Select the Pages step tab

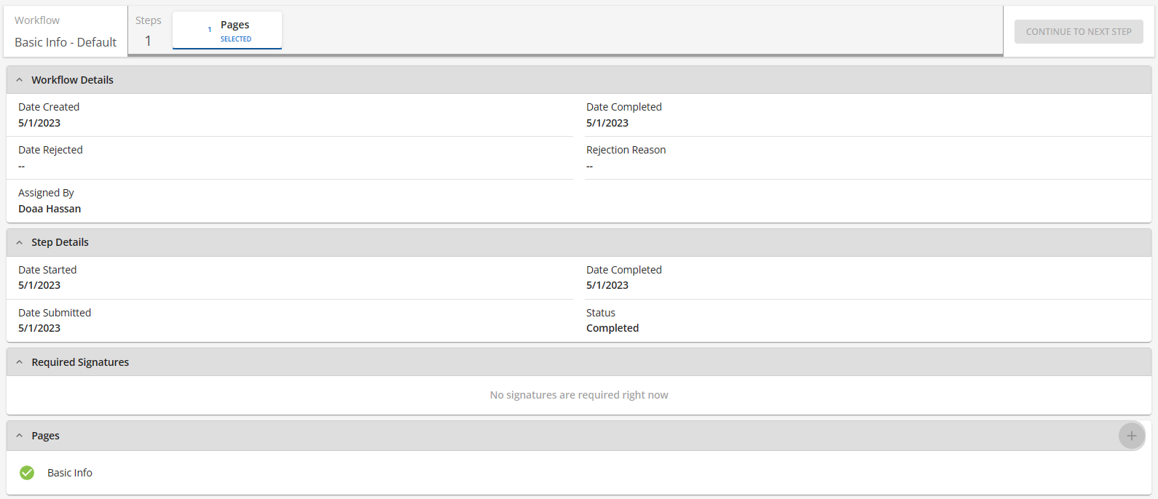(227, 31)
